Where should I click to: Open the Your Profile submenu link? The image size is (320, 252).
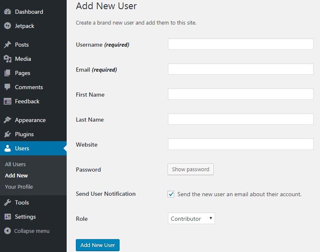tap(19, 187)
